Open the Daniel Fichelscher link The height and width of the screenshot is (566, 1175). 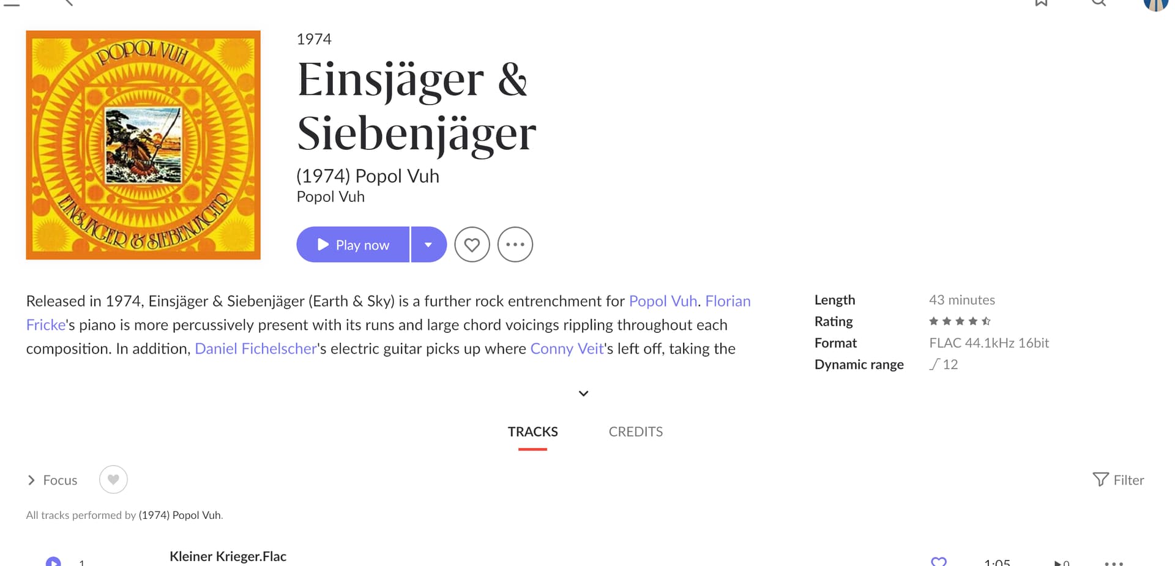coord(255,349)
